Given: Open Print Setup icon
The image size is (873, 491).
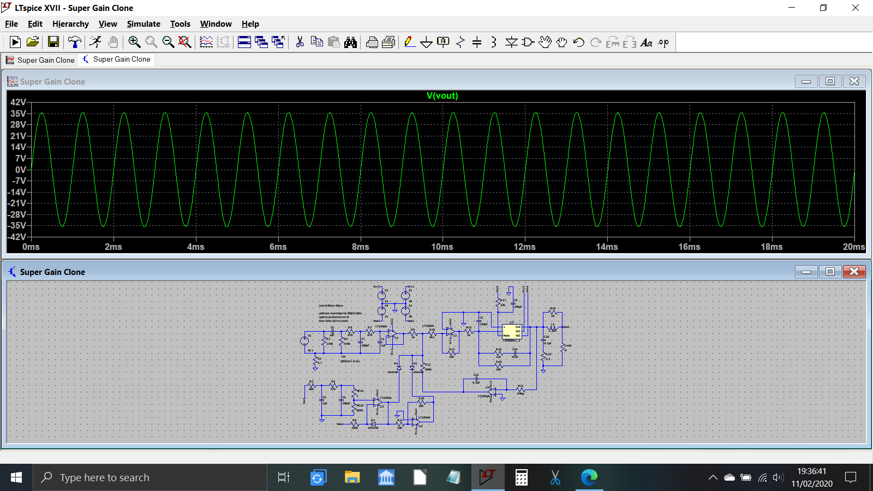Looking at the screenshot, I should 389,42.
